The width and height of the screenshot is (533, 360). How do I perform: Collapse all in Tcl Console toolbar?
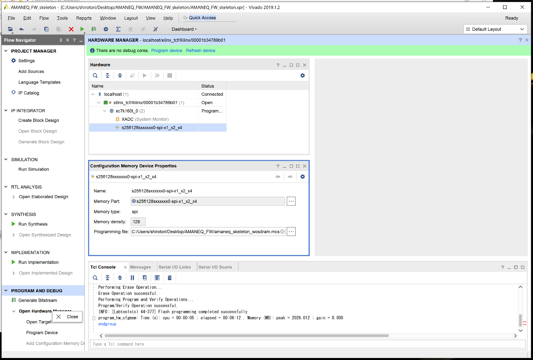click(107, 277)
